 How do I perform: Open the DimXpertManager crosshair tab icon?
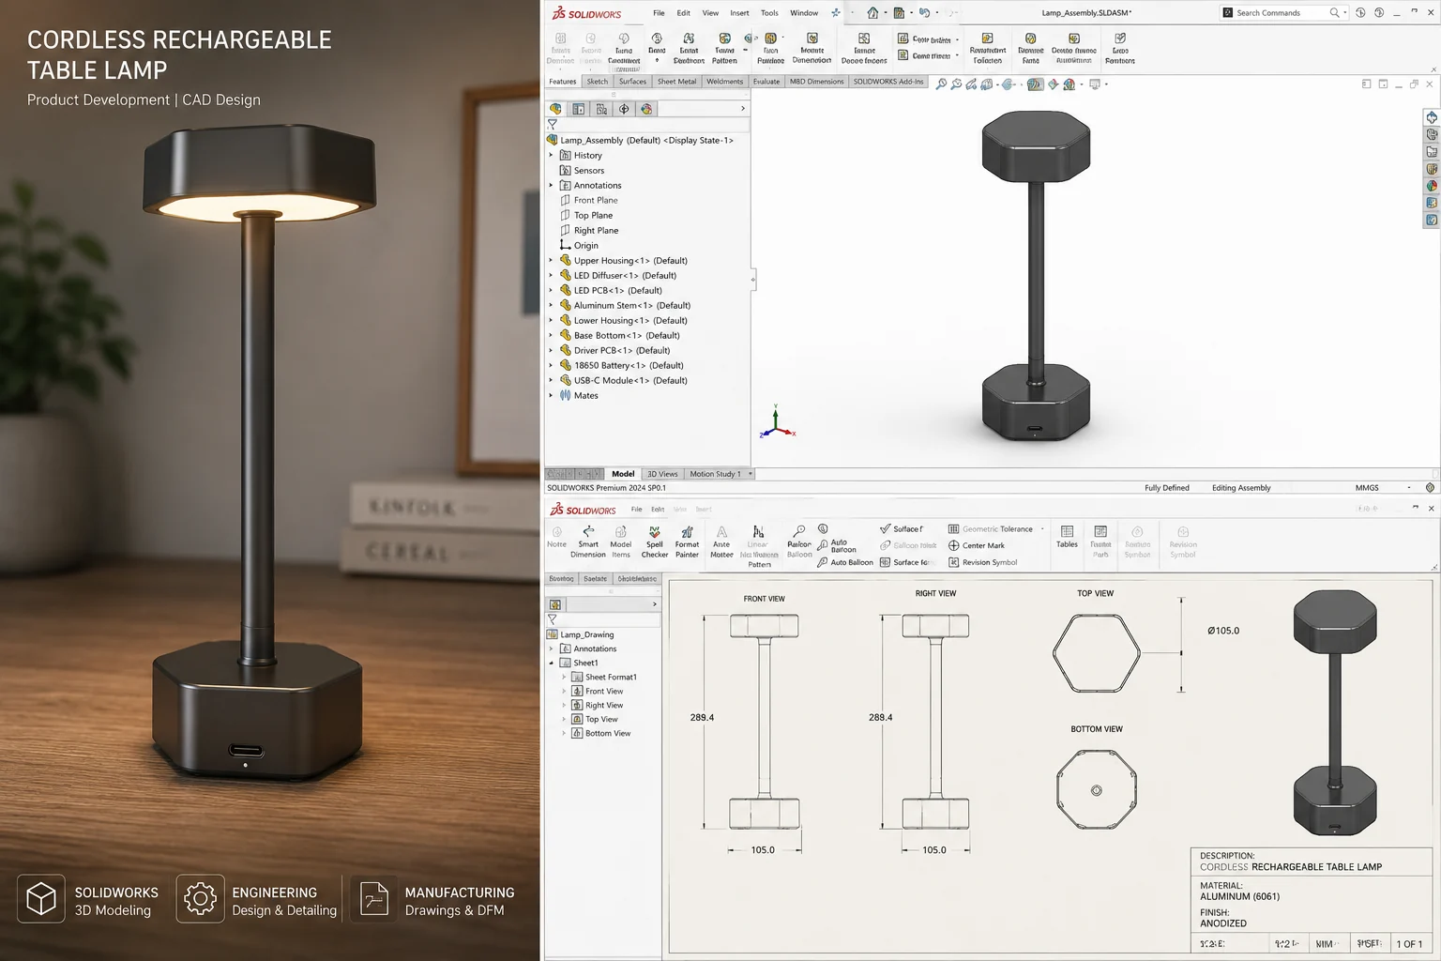[624, 109]
